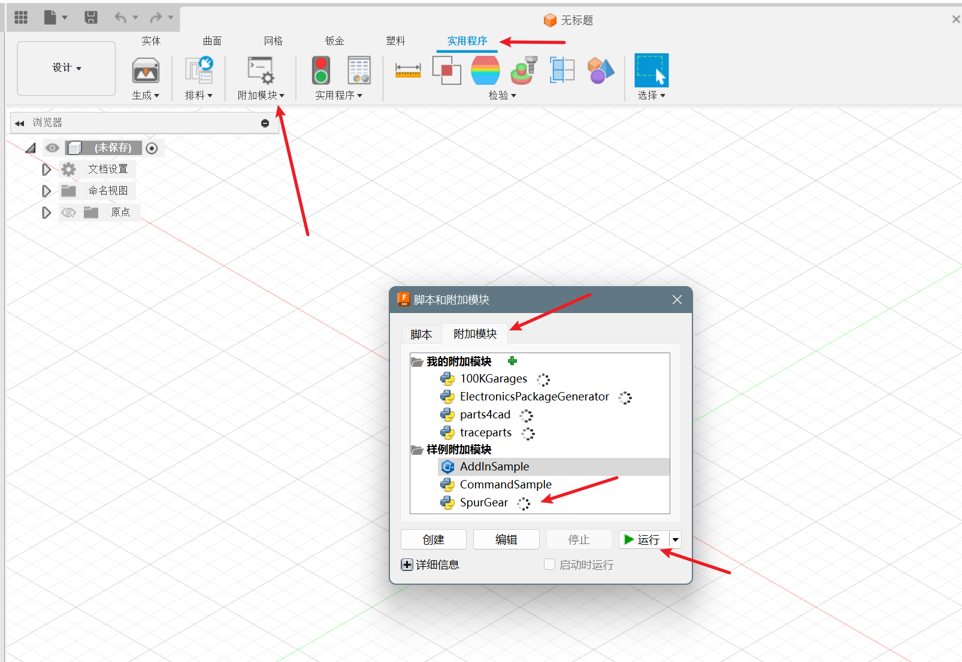Screen dimensions: 962x662
Task: Click the 创建 button
Action: click(434, 539)
